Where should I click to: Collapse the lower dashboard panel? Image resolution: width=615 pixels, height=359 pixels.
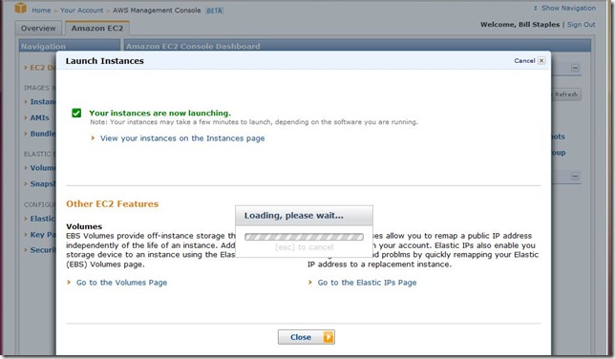tap(575, 176)
